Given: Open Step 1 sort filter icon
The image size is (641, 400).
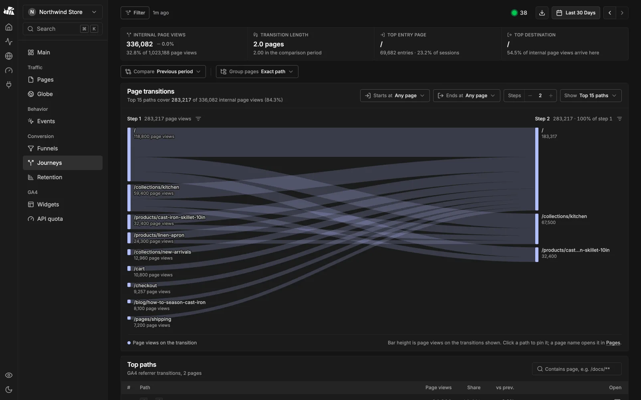Looking at the screenshot, I should (x=198, y=119).
